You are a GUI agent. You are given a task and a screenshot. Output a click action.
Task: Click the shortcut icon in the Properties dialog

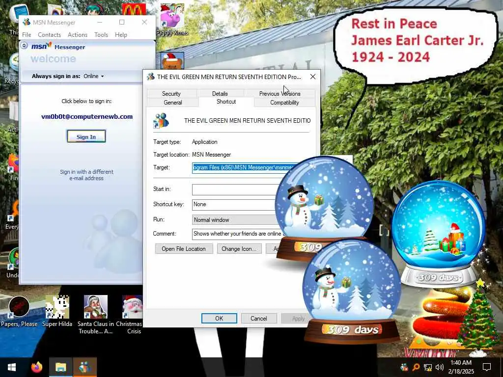click(161, 121)
